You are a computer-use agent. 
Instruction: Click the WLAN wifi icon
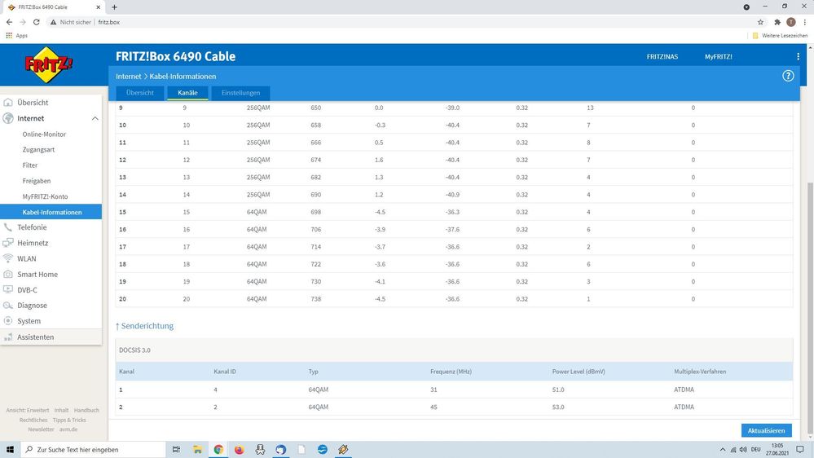click(8, 258)
